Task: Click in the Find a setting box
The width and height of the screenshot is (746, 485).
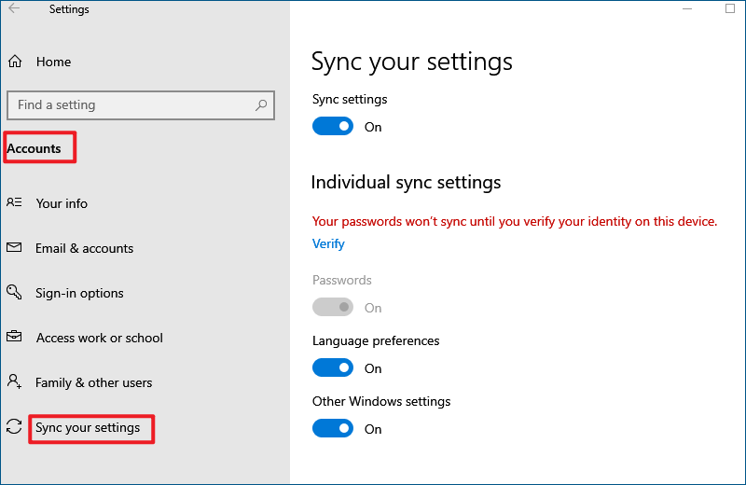Action: coord(141,105)
